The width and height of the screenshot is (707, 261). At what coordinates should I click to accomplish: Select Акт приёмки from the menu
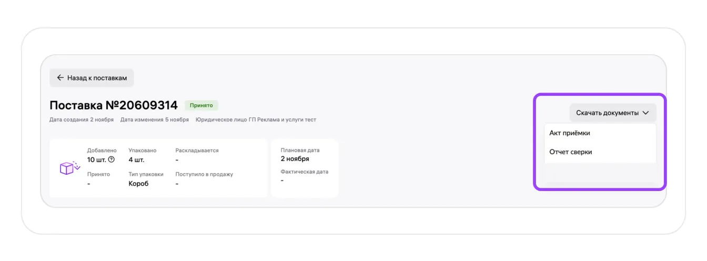click(x=570, y=133)
